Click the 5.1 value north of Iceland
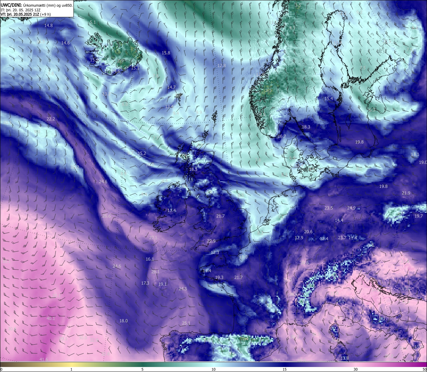 coord(93,22)
